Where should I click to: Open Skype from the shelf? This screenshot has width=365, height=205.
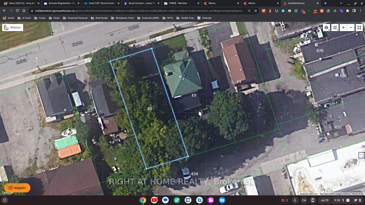200,200
